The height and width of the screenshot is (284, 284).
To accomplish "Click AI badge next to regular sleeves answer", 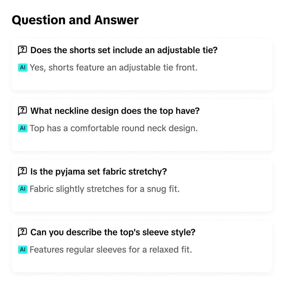I will [x=23, y=250].
